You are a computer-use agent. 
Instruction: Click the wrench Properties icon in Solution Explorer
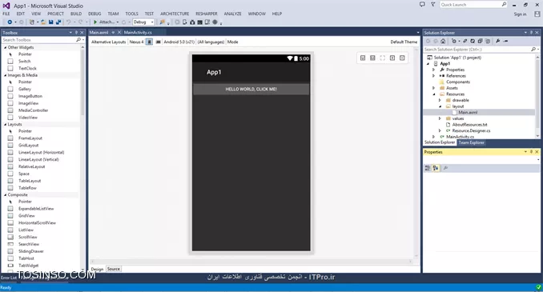[x=497, y=41]
